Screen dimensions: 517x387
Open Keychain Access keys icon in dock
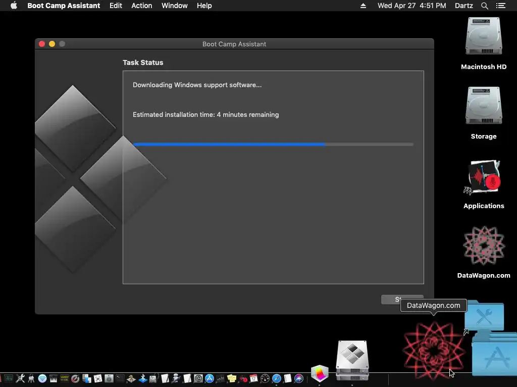point(31,378)
